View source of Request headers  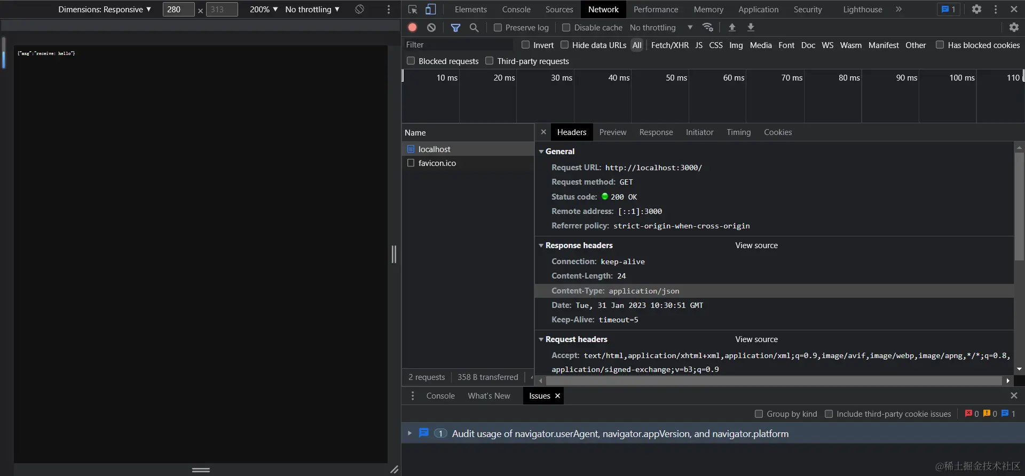(756, 339)
